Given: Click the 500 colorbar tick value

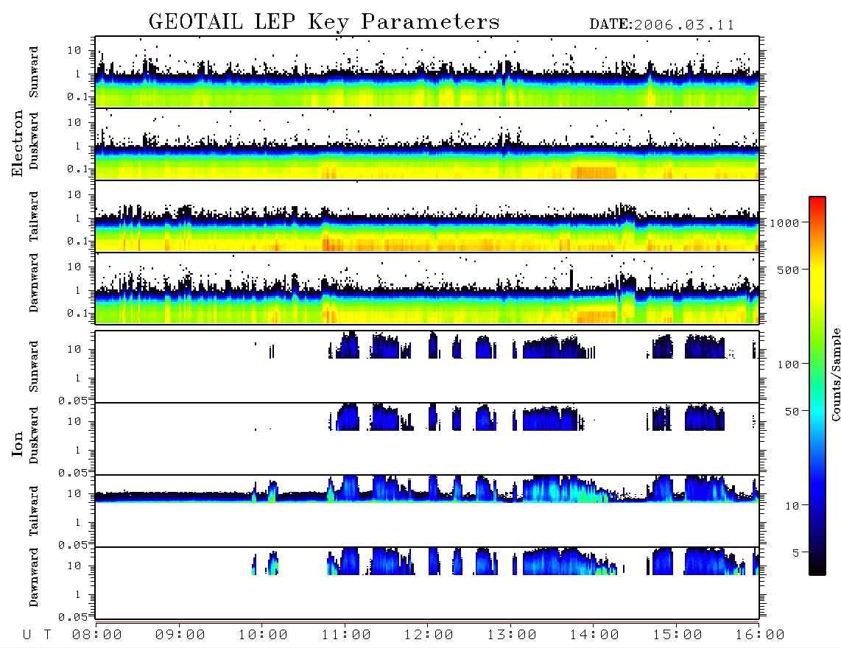Looking at the screenshot, I should coord(788,270).
